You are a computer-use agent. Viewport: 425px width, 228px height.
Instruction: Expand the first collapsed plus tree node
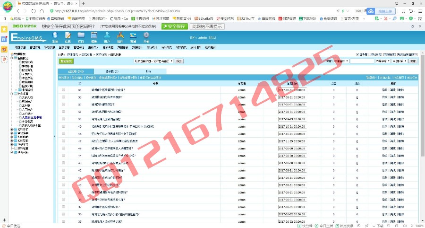12,129
